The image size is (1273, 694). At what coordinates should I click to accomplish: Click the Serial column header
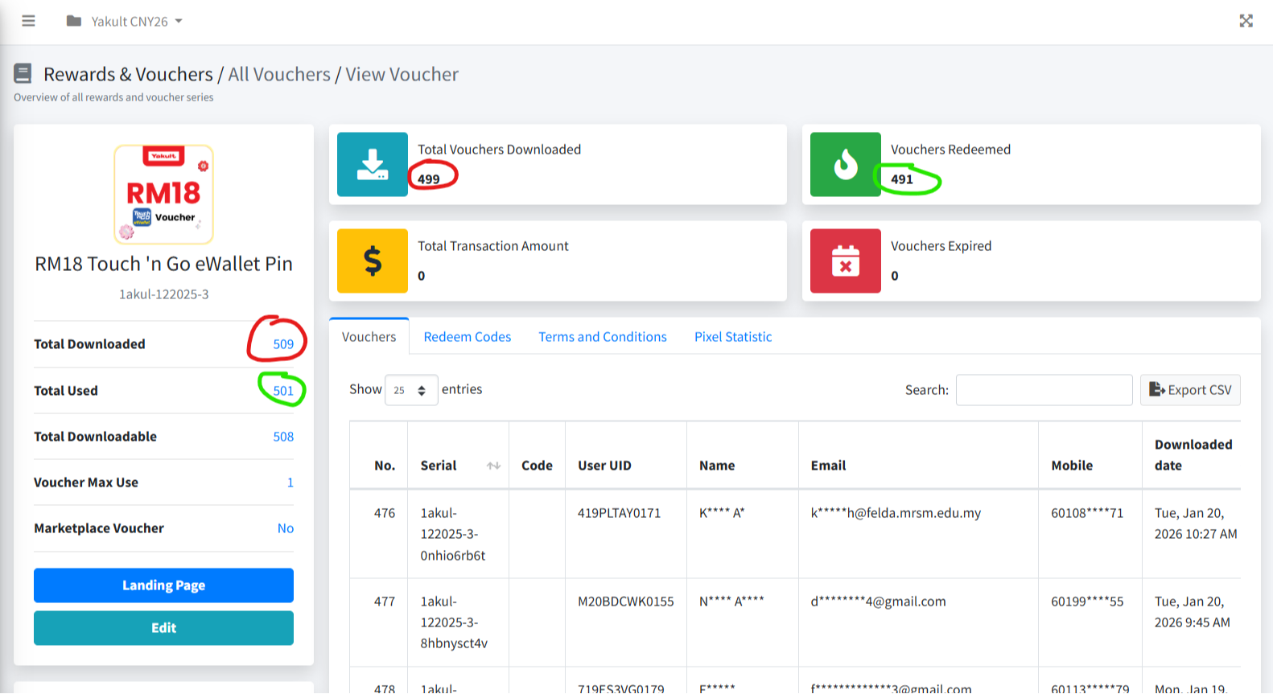pos(439,466)
